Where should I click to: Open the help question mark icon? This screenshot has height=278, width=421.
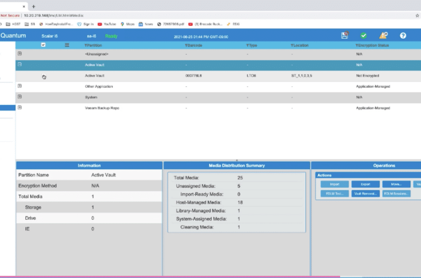pyautogui.click(x=403, y=36)
